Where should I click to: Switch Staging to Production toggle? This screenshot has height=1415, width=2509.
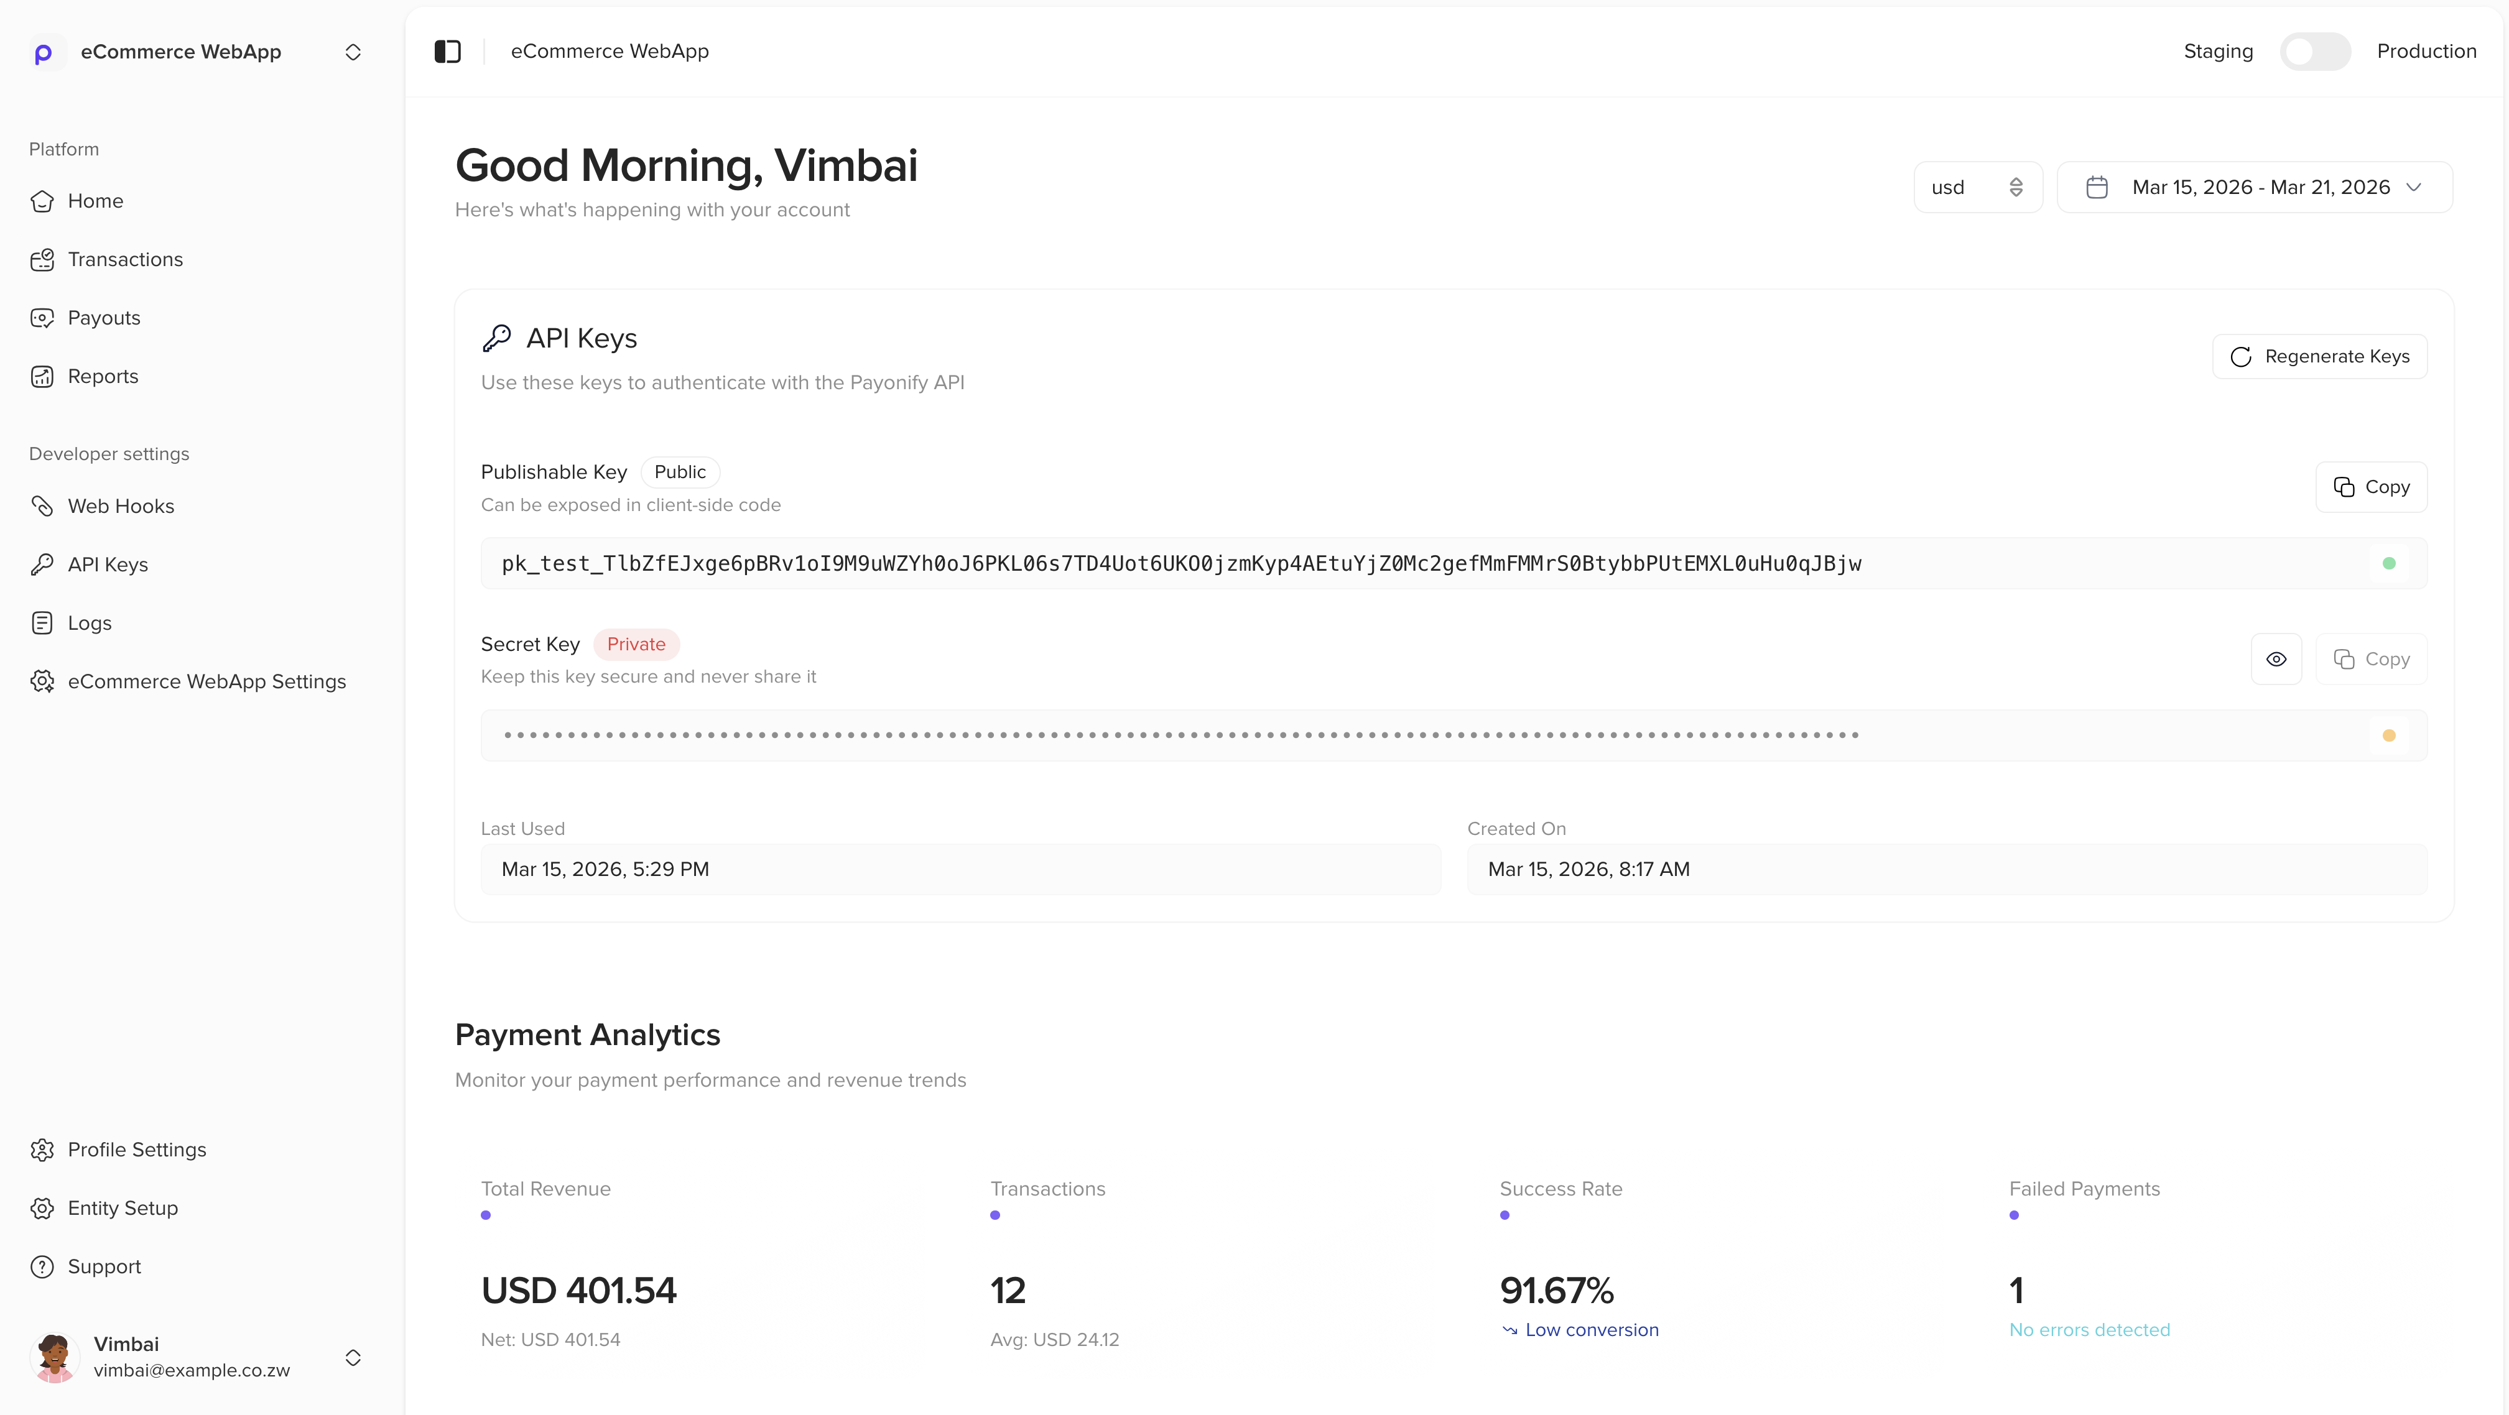click(2315, 52)
